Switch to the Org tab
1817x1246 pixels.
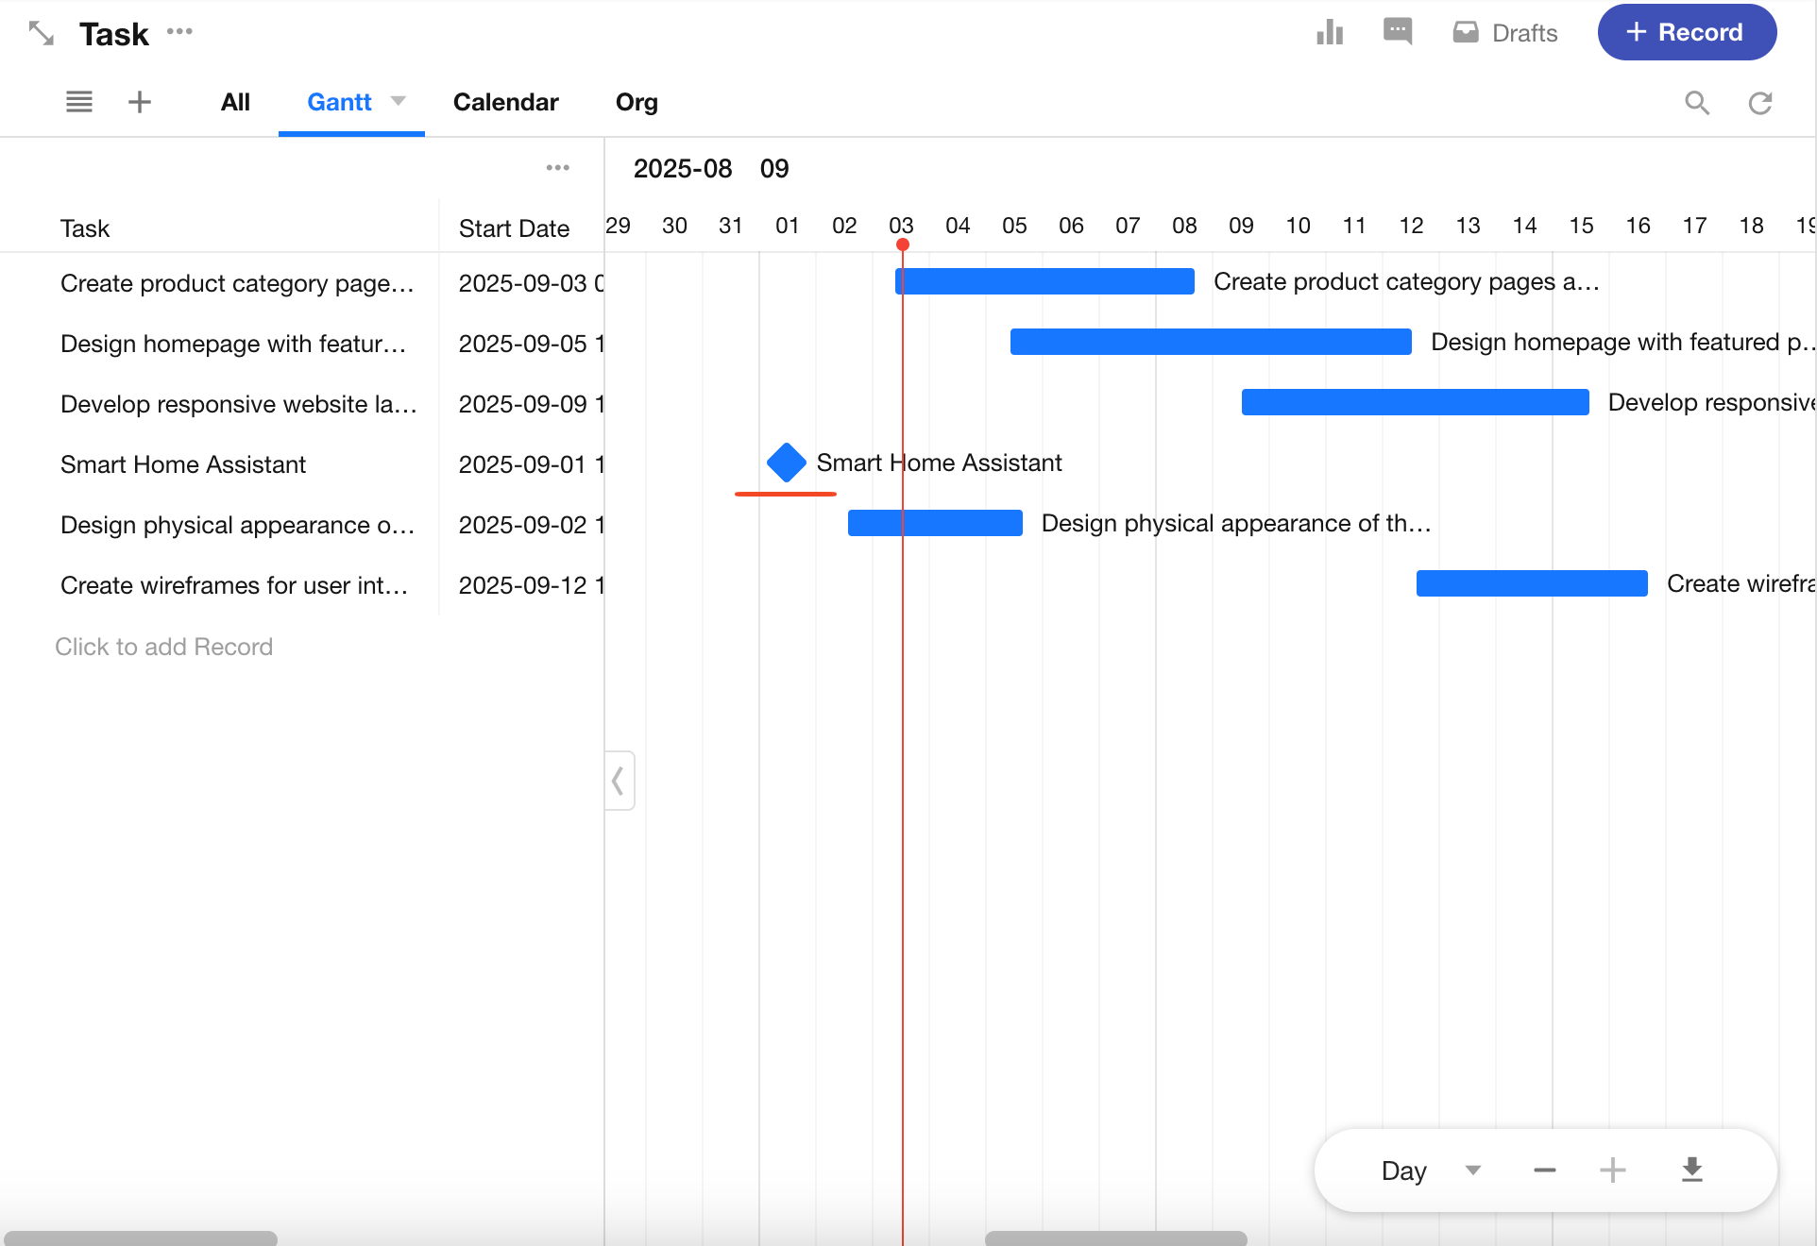point(637,102)
